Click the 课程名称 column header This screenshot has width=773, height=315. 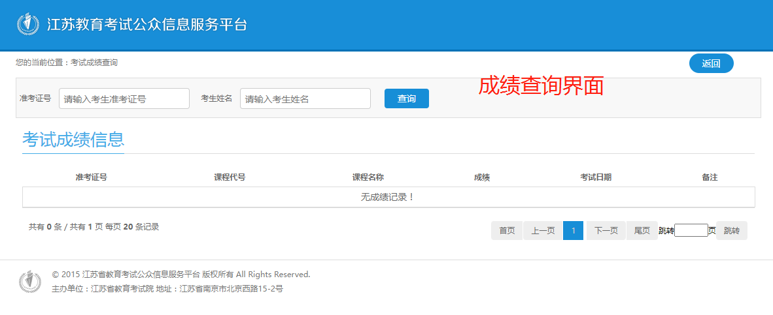(368, 177)
